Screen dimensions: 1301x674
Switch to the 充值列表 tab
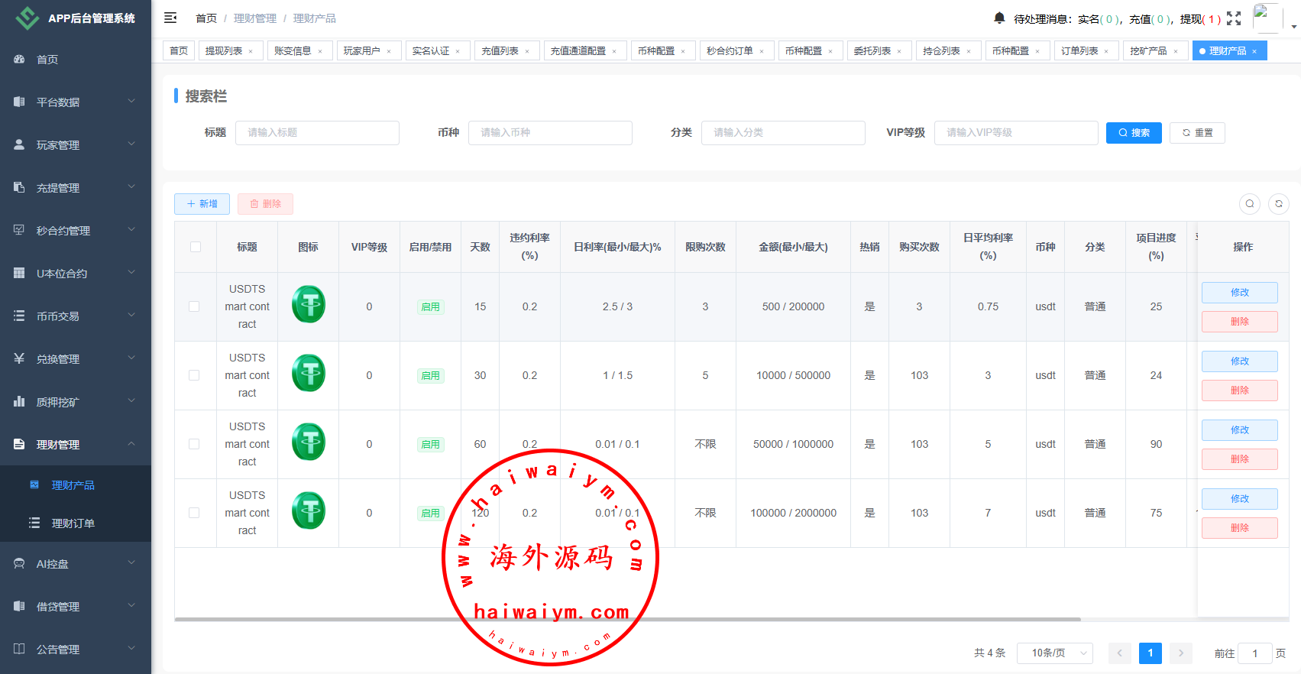[x=500, y=51]
